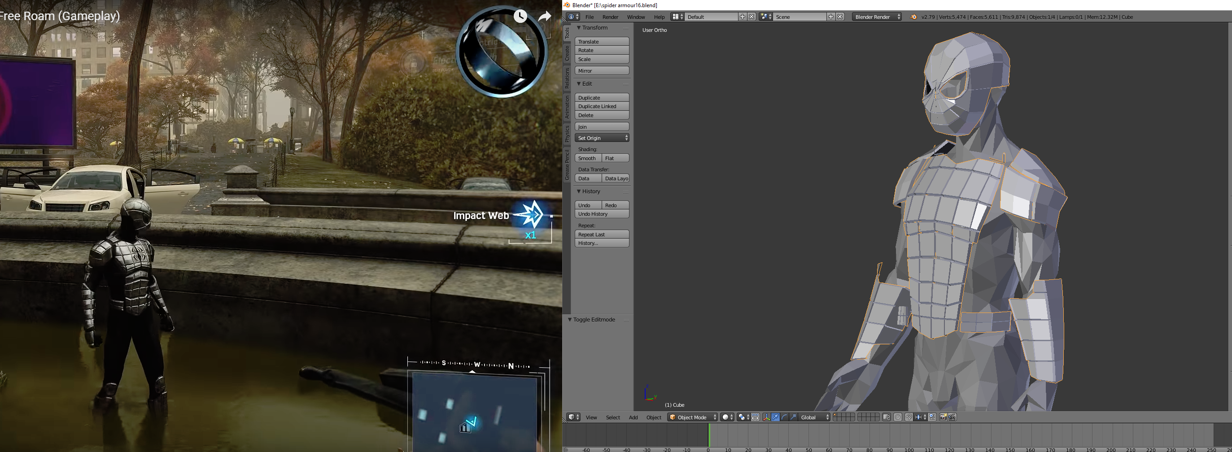The image size is (1232, 452).
Task: Click the Duplicate Linked button
Action: pyautogui.click(x=602, y=106)
